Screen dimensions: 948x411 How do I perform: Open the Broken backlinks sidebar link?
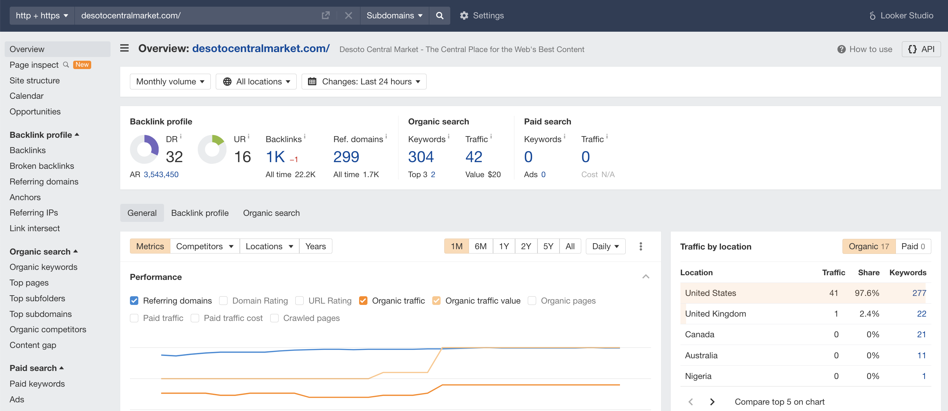point(41,166)
